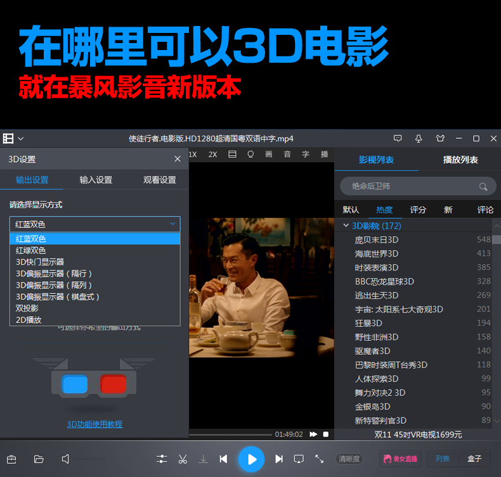The image size is (501, 477).
Task: Sort the list by 新
Action: tap(448, 210)
